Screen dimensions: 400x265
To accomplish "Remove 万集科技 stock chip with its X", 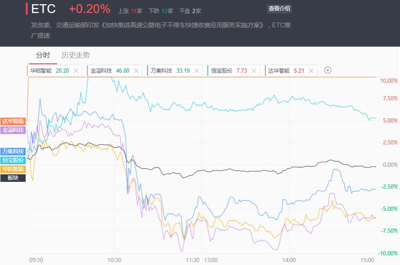I will (x=196, y=71).
